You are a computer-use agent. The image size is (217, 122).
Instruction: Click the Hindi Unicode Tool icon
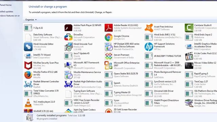68,47
